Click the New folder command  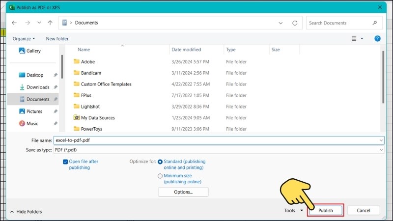click(57, 39)
